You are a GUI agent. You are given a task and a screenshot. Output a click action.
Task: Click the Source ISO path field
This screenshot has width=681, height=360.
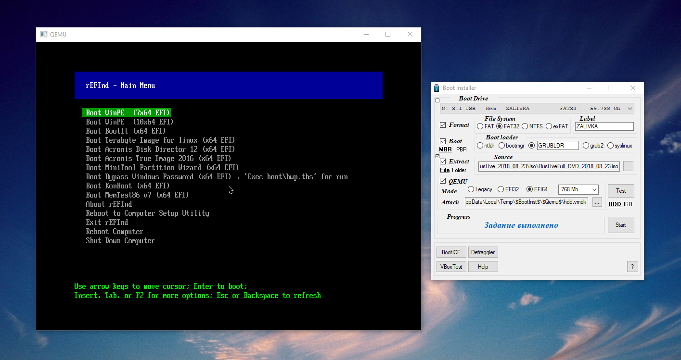click(x=549, y=166)
